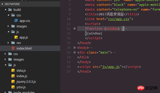Click line number 57 in the gutter
Viewport: 160px width, 93px height.
pos(69,72)
